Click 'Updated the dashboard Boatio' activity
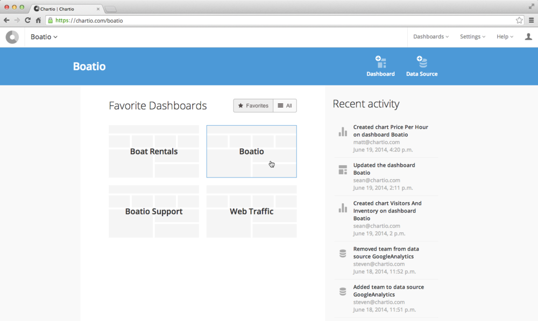Screen dimensions: 538x321 click(384, 169)
